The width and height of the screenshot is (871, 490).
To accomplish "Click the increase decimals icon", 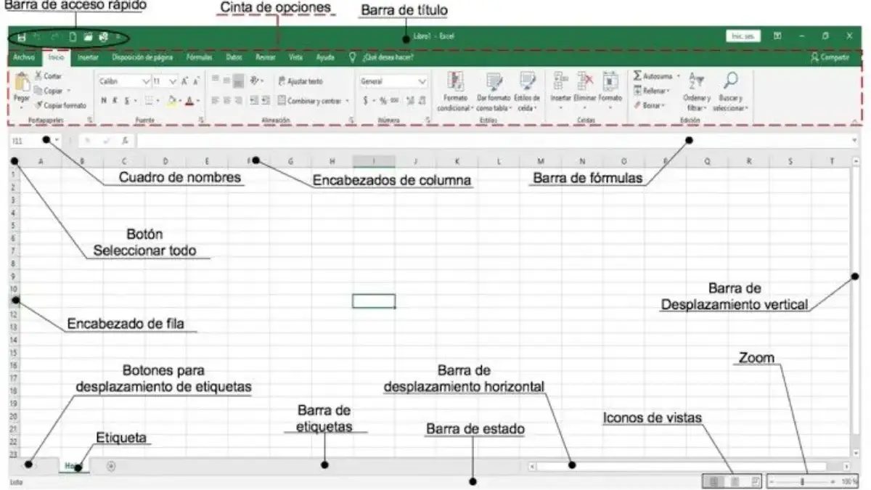I will coord(410,101).
